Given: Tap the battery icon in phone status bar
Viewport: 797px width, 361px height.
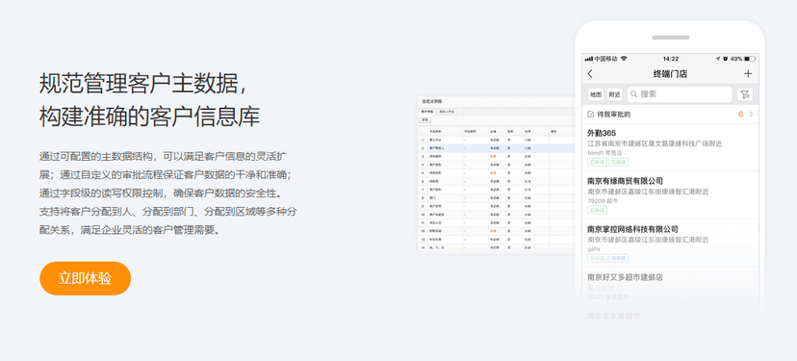Looking at the screenshot, I should 749,59.
